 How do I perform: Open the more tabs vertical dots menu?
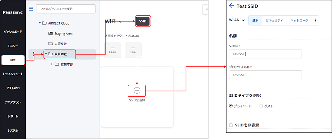click(315, 20)
